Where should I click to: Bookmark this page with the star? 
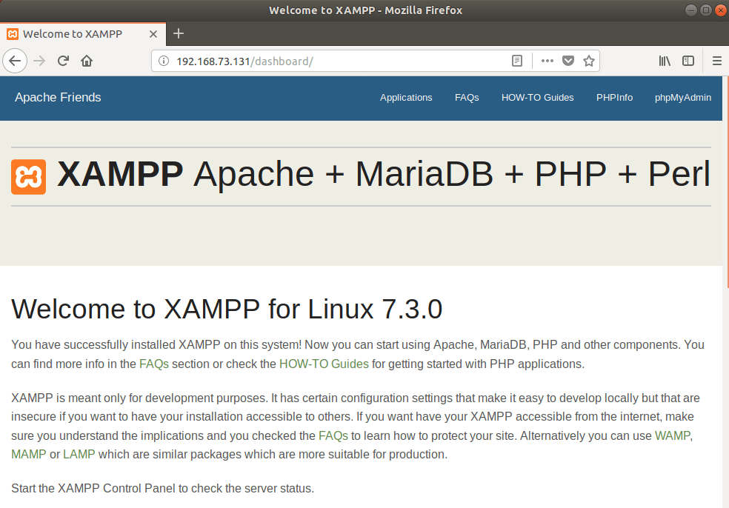click(x=589, y=61)
